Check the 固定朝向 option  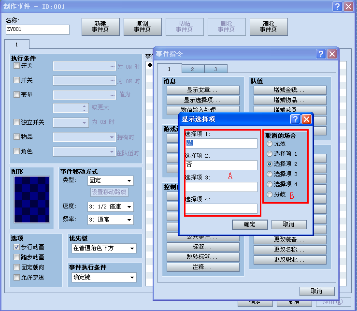click(16, 267)
